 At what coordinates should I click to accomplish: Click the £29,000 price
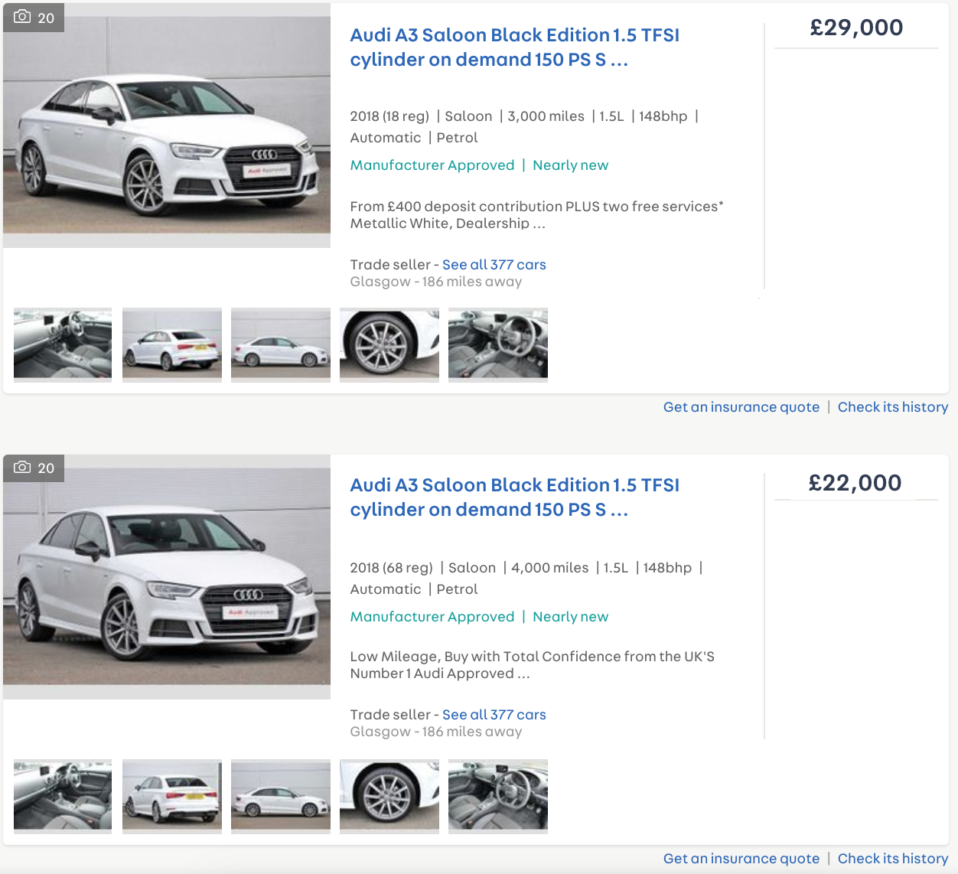click(x=856, y=28)
